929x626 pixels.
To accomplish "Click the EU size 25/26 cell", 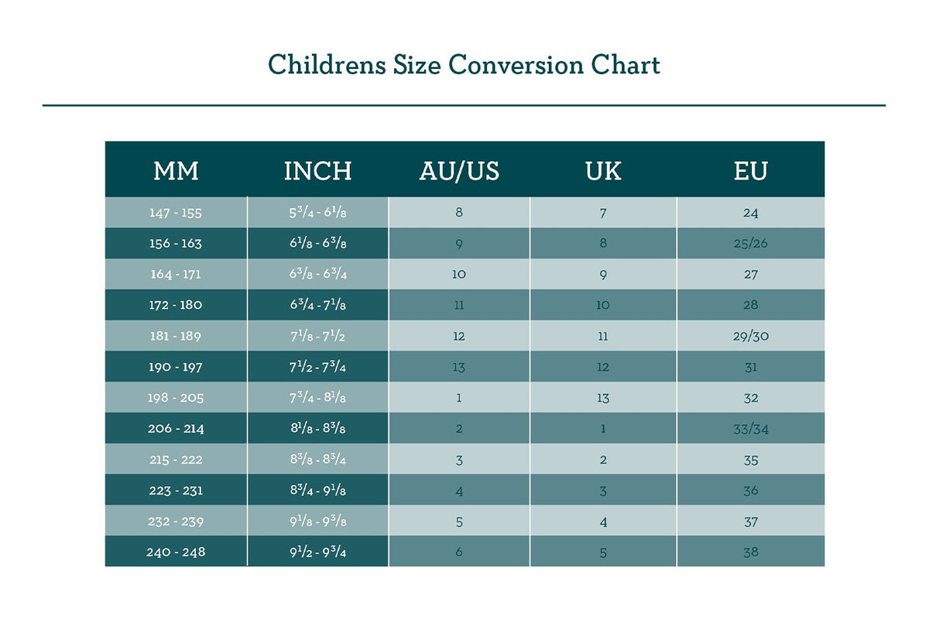I will 750,244.
